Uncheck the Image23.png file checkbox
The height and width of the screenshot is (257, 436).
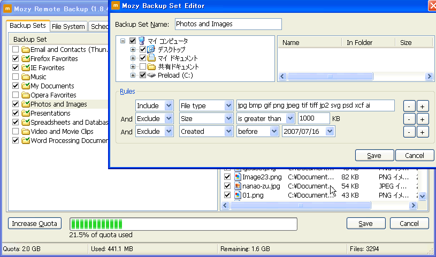[227, 177]
